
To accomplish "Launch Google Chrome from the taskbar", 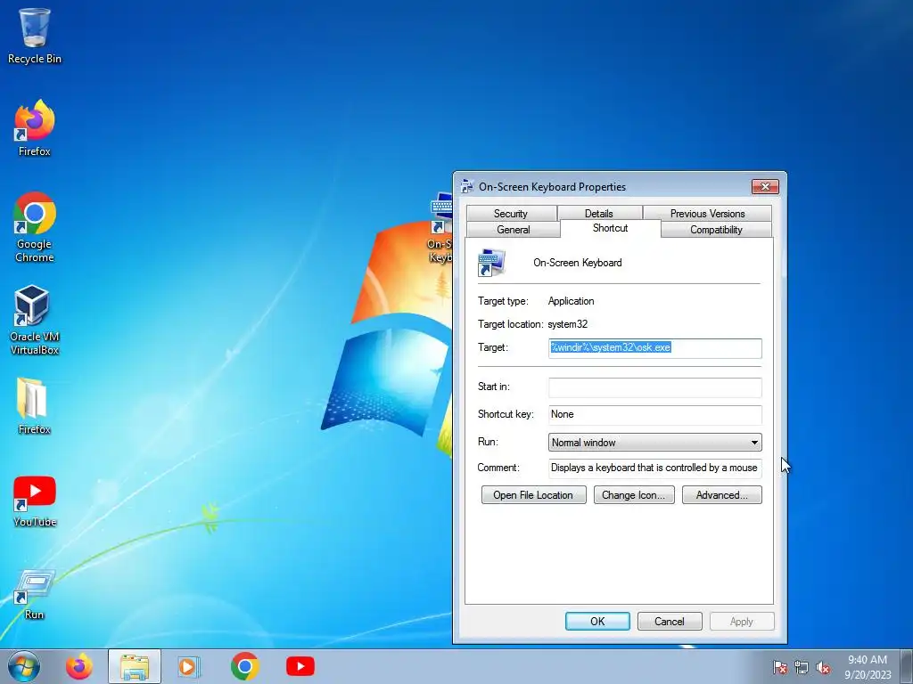I will 244,666.
